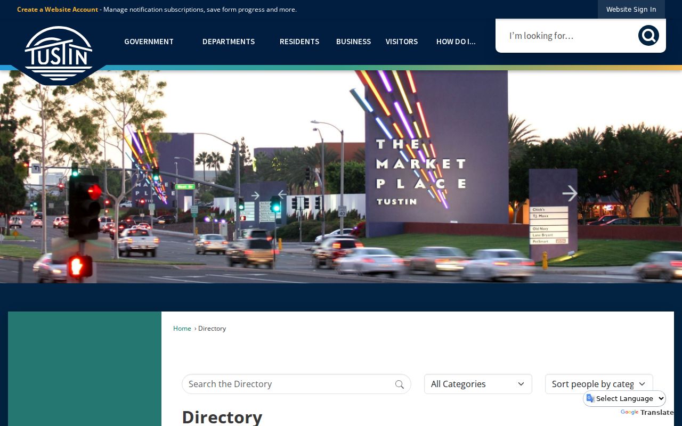Open the How Do I... menu
This screenshot has height=426, width=682.
click(456, 42)
